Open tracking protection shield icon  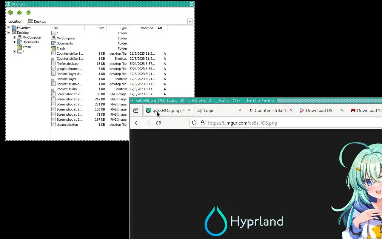point(194,123)
